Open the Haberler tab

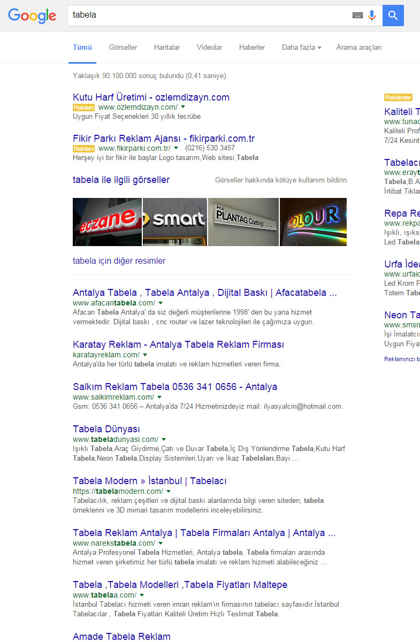(252, 47)
